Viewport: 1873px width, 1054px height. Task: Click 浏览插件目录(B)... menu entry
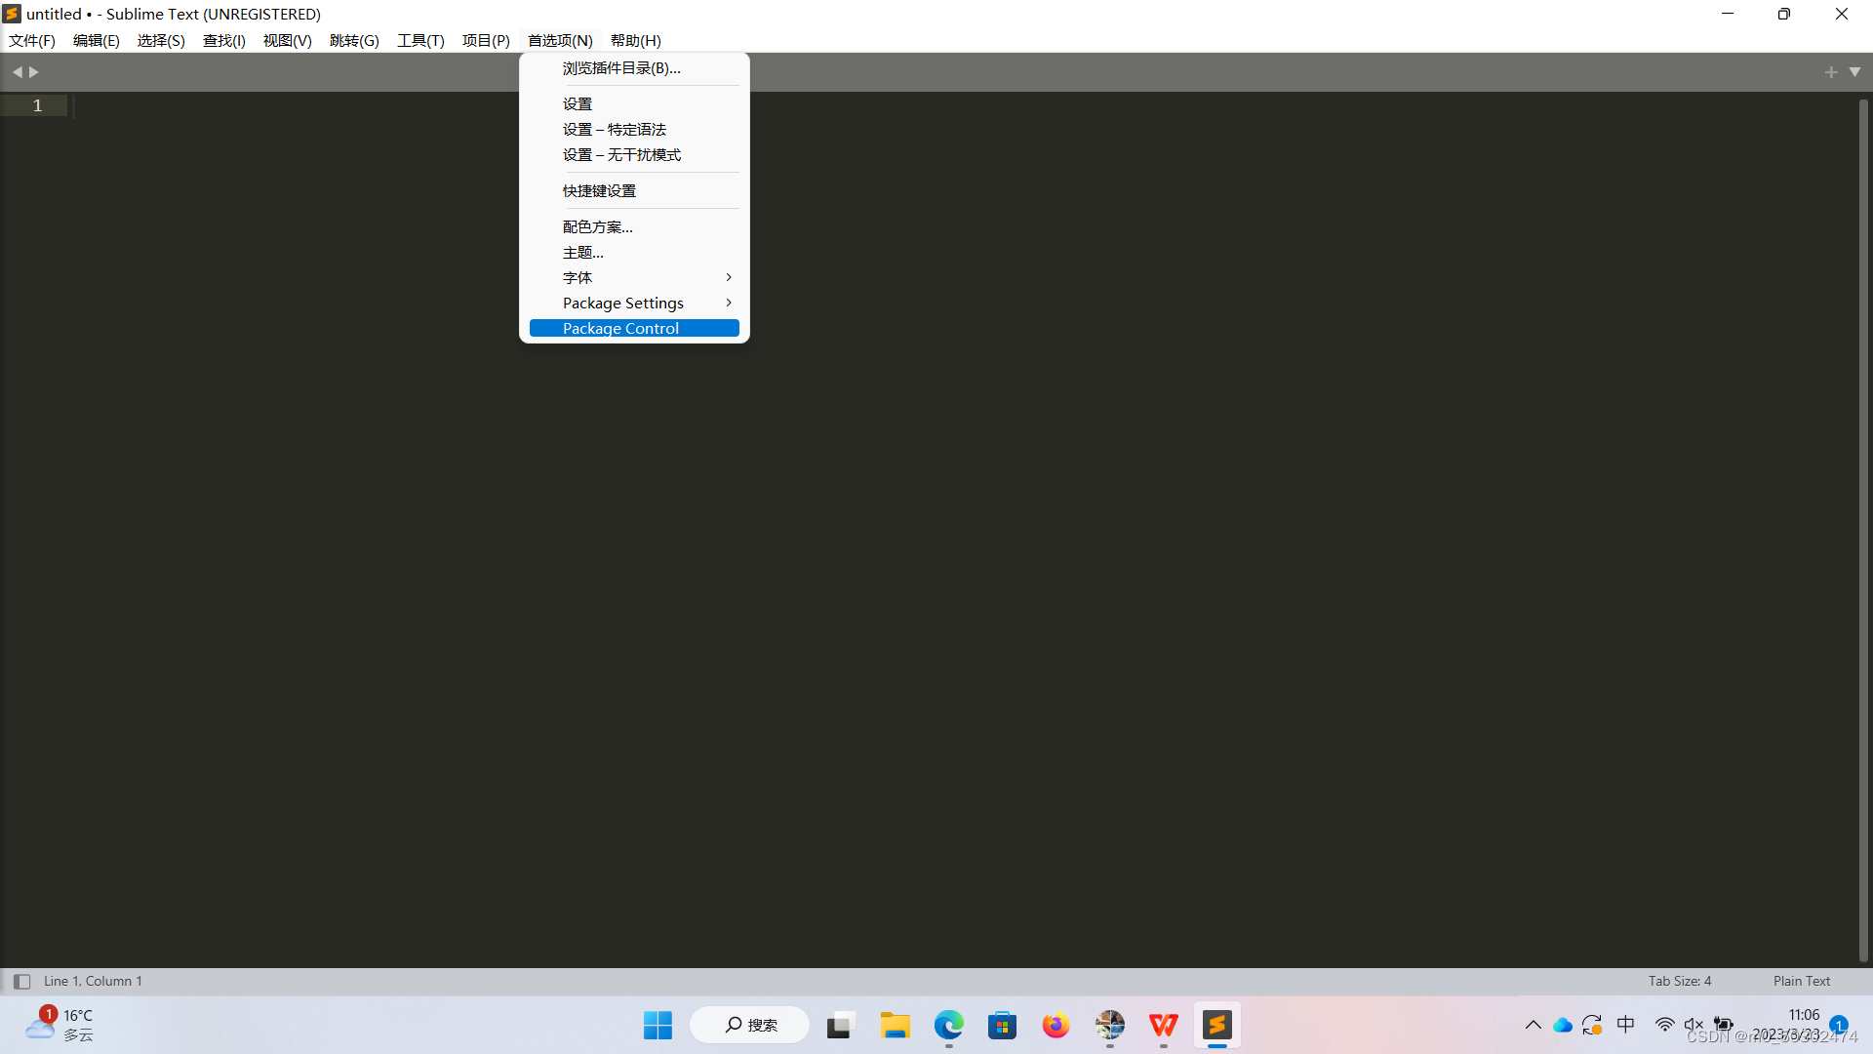coord(621,67)
